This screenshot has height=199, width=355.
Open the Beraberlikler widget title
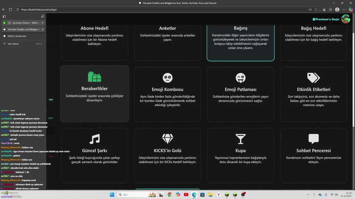pyautogui.click(x=95, y=89)
